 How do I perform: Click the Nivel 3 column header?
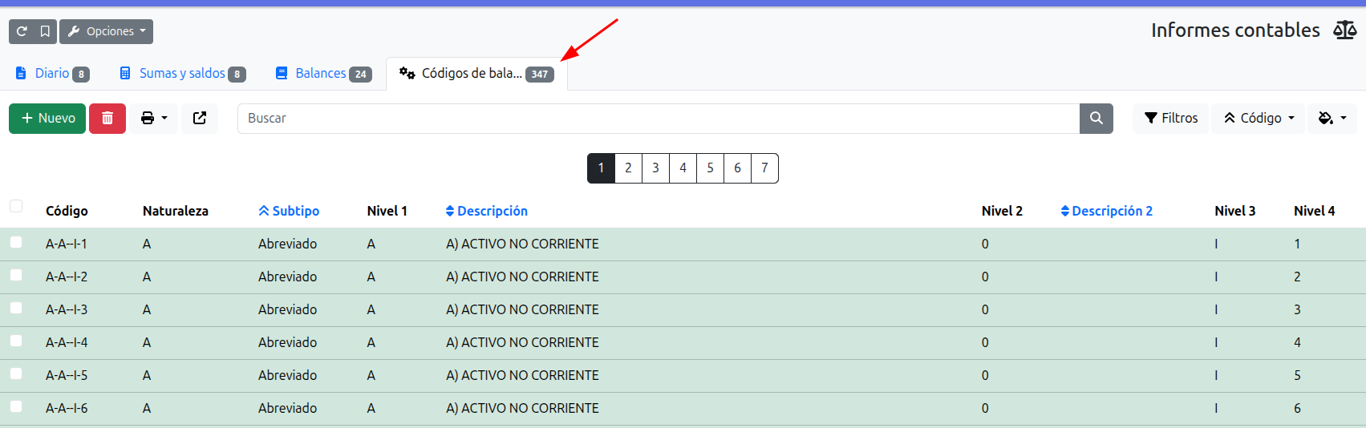1235,211
